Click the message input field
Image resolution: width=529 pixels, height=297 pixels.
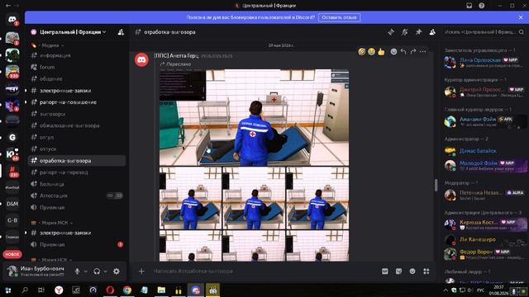click(x=263, y=271)
